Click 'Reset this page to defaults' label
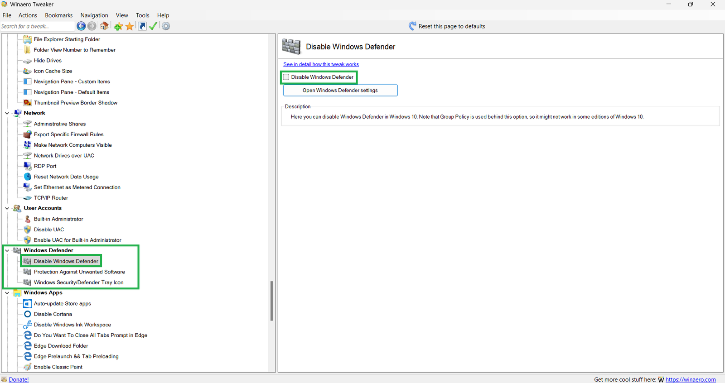The height and width of the screenshot is (383, 725). pyautogui.click(x=452, y=26)
